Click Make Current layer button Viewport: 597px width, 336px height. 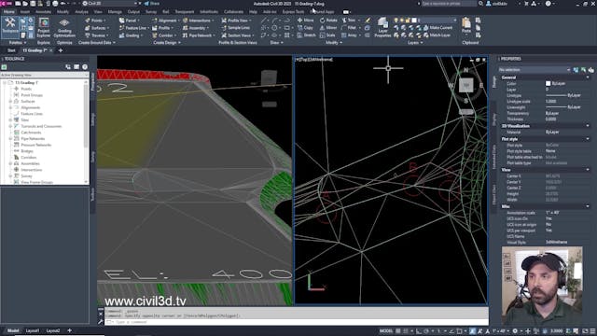pos(437,28)
